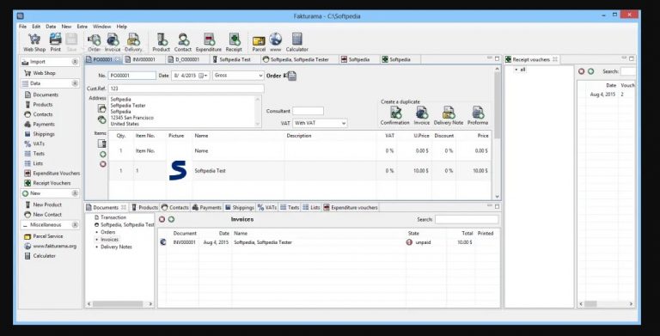Screen dimensions: 660x336
Task: Open the Gross dropdown
Action: pos(238,76)
